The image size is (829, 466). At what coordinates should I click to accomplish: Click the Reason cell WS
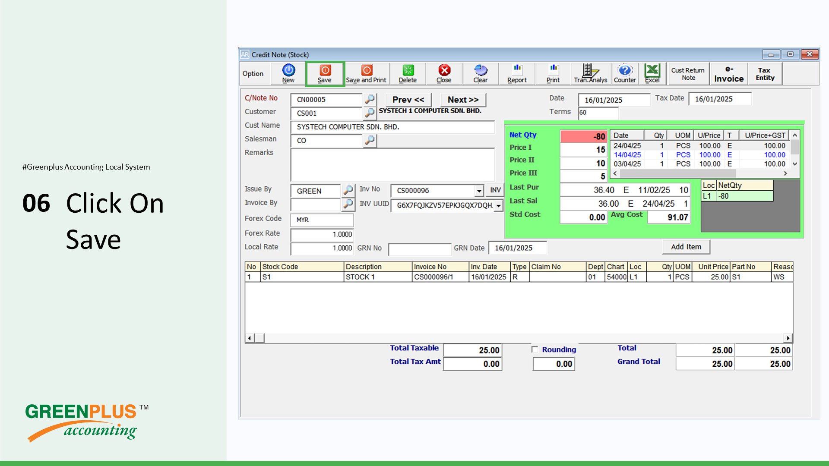[782, 277]
